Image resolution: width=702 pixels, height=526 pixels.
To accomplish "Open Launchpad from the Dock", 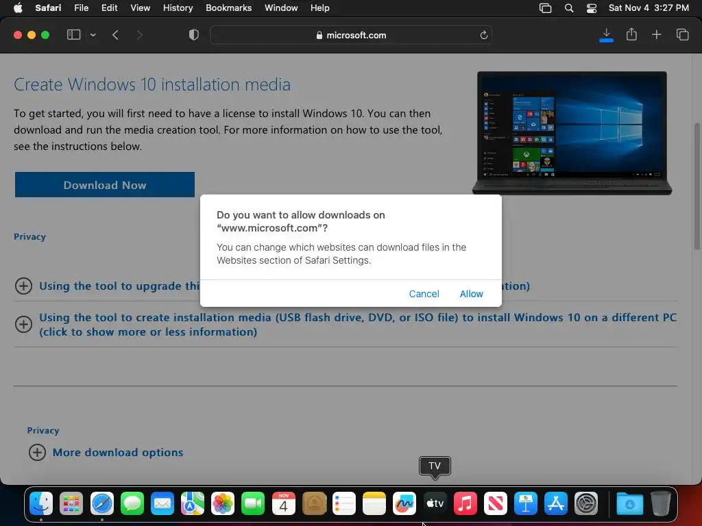I will [x=71, y=503].
